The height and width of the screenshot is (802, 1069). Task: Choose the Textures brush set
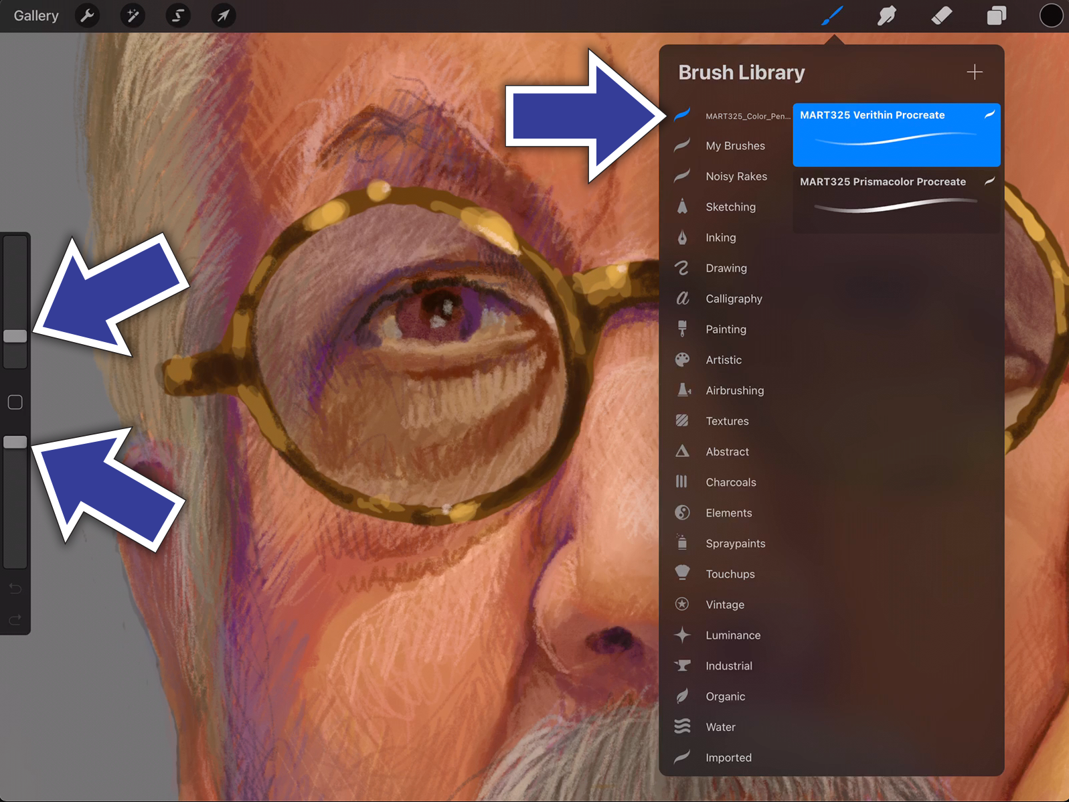pyautogui.click(x=732, y=421)
